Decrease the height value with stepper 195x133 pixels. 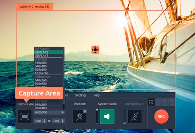62,122
